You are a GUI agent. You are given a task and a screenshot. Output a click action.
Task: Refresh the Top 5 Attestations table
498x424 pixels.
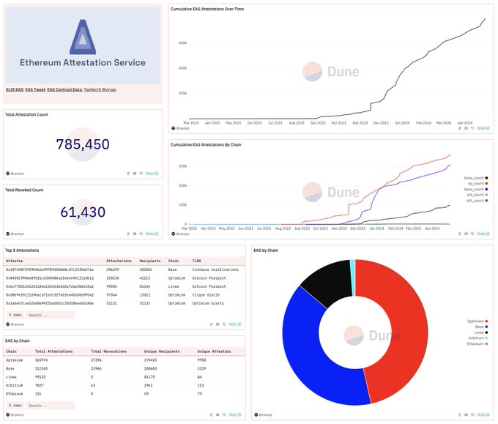pyautogui.click(x=224, y=324)
